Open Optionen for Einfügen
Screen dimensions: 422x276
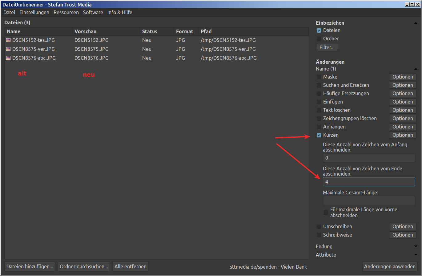tap(403, 102)
